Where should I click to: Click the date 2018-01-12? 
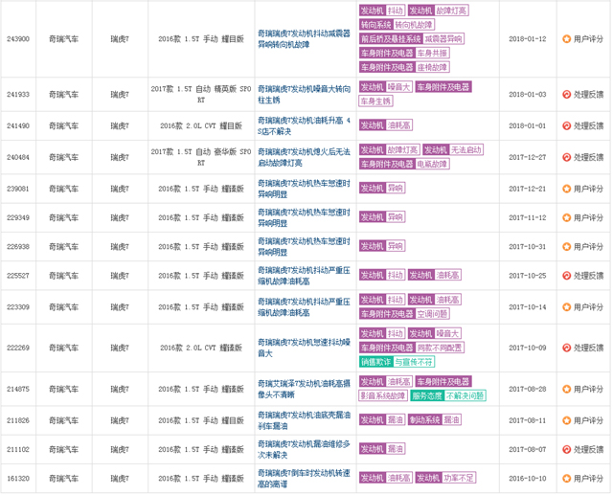coord(528,39)
